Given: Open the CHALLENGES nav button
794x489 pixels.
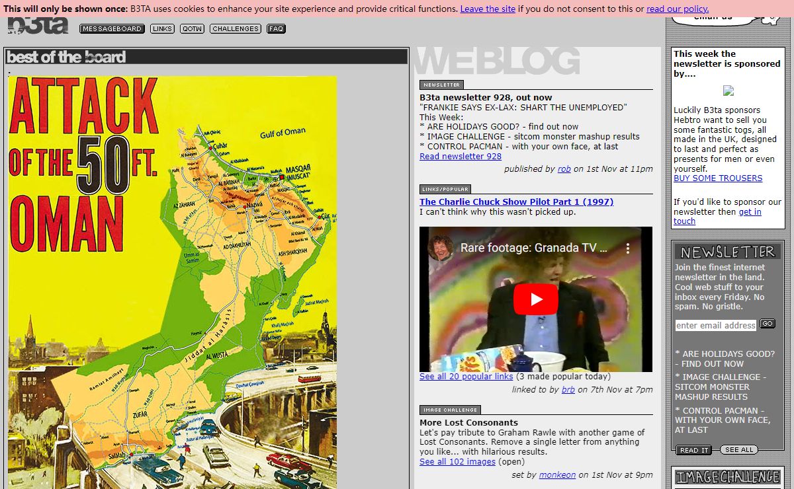Looking at the screenshot, I should [236, 29].
